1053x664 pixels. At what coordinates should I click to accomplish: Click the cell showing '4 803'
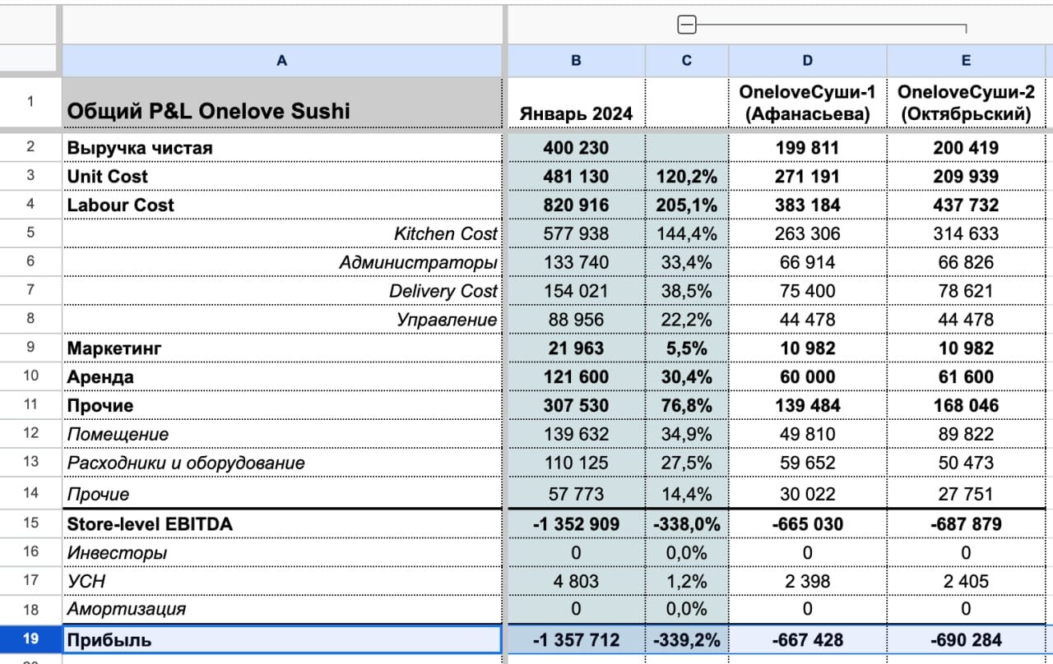point(577,581)
